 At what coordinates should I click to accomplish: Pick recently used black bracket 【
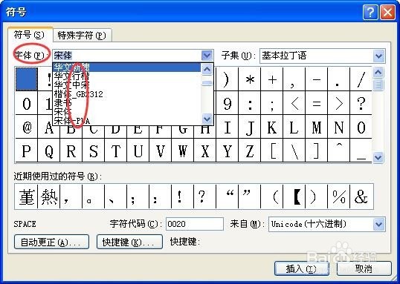point(294,197)
